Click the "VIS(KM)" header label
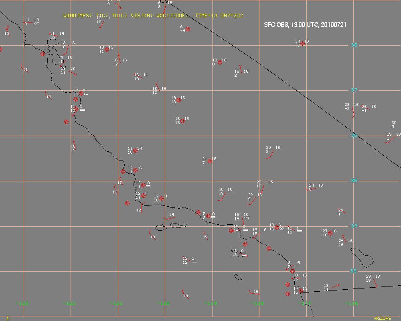The height and width of the screenshot is (321, 401). [142, 16]
